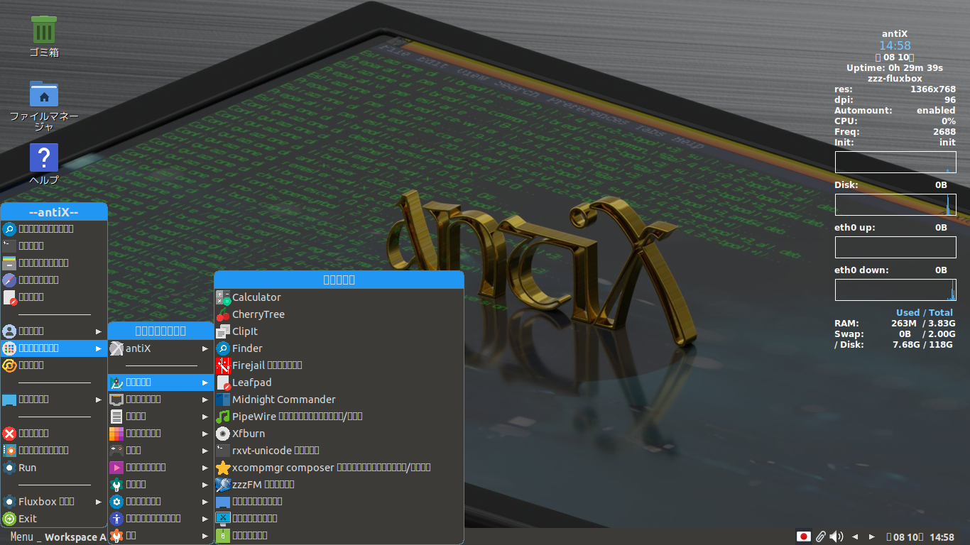The width and height of the screenshot is (970, 545).
Task: Expand the purple play button category arrow
Action: tap(205, 468)
